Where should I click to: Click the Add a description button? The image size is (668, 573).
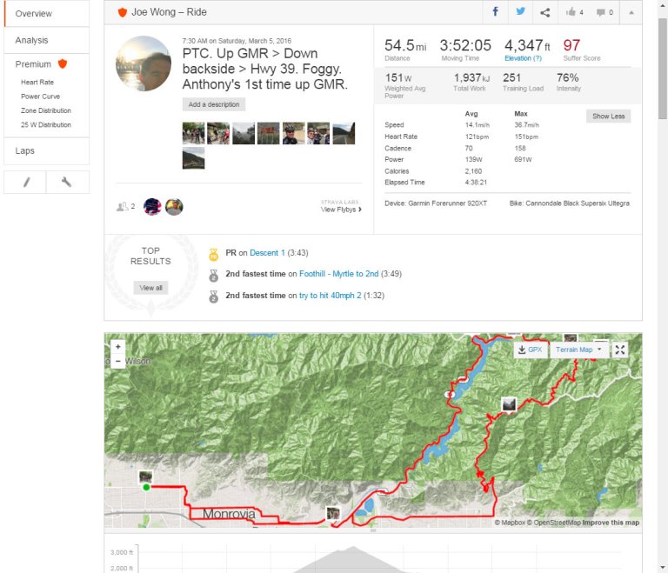(214, 104)
